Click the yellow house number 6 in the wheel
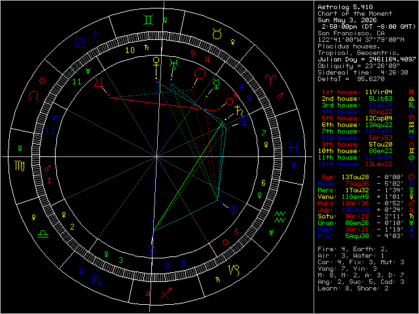Image resolution: width=419 pixels, height=314 pixels. click(263, 183)
